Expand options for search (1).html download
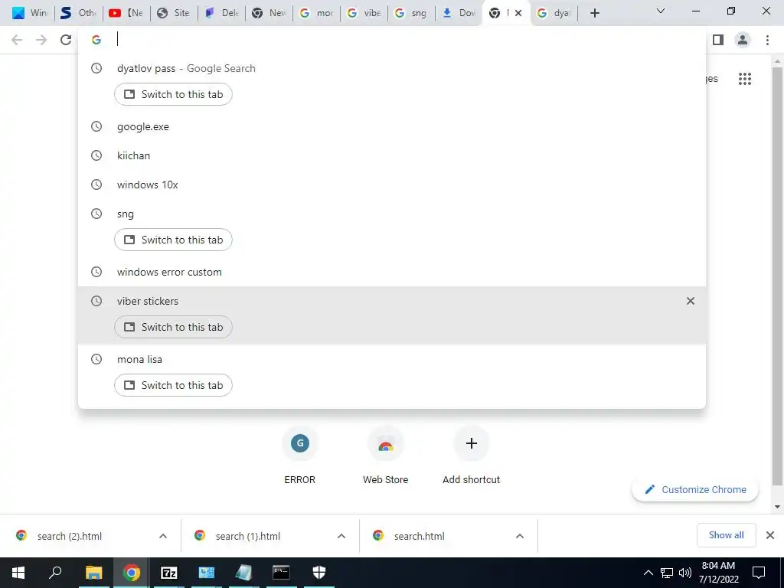 (341, 536)
